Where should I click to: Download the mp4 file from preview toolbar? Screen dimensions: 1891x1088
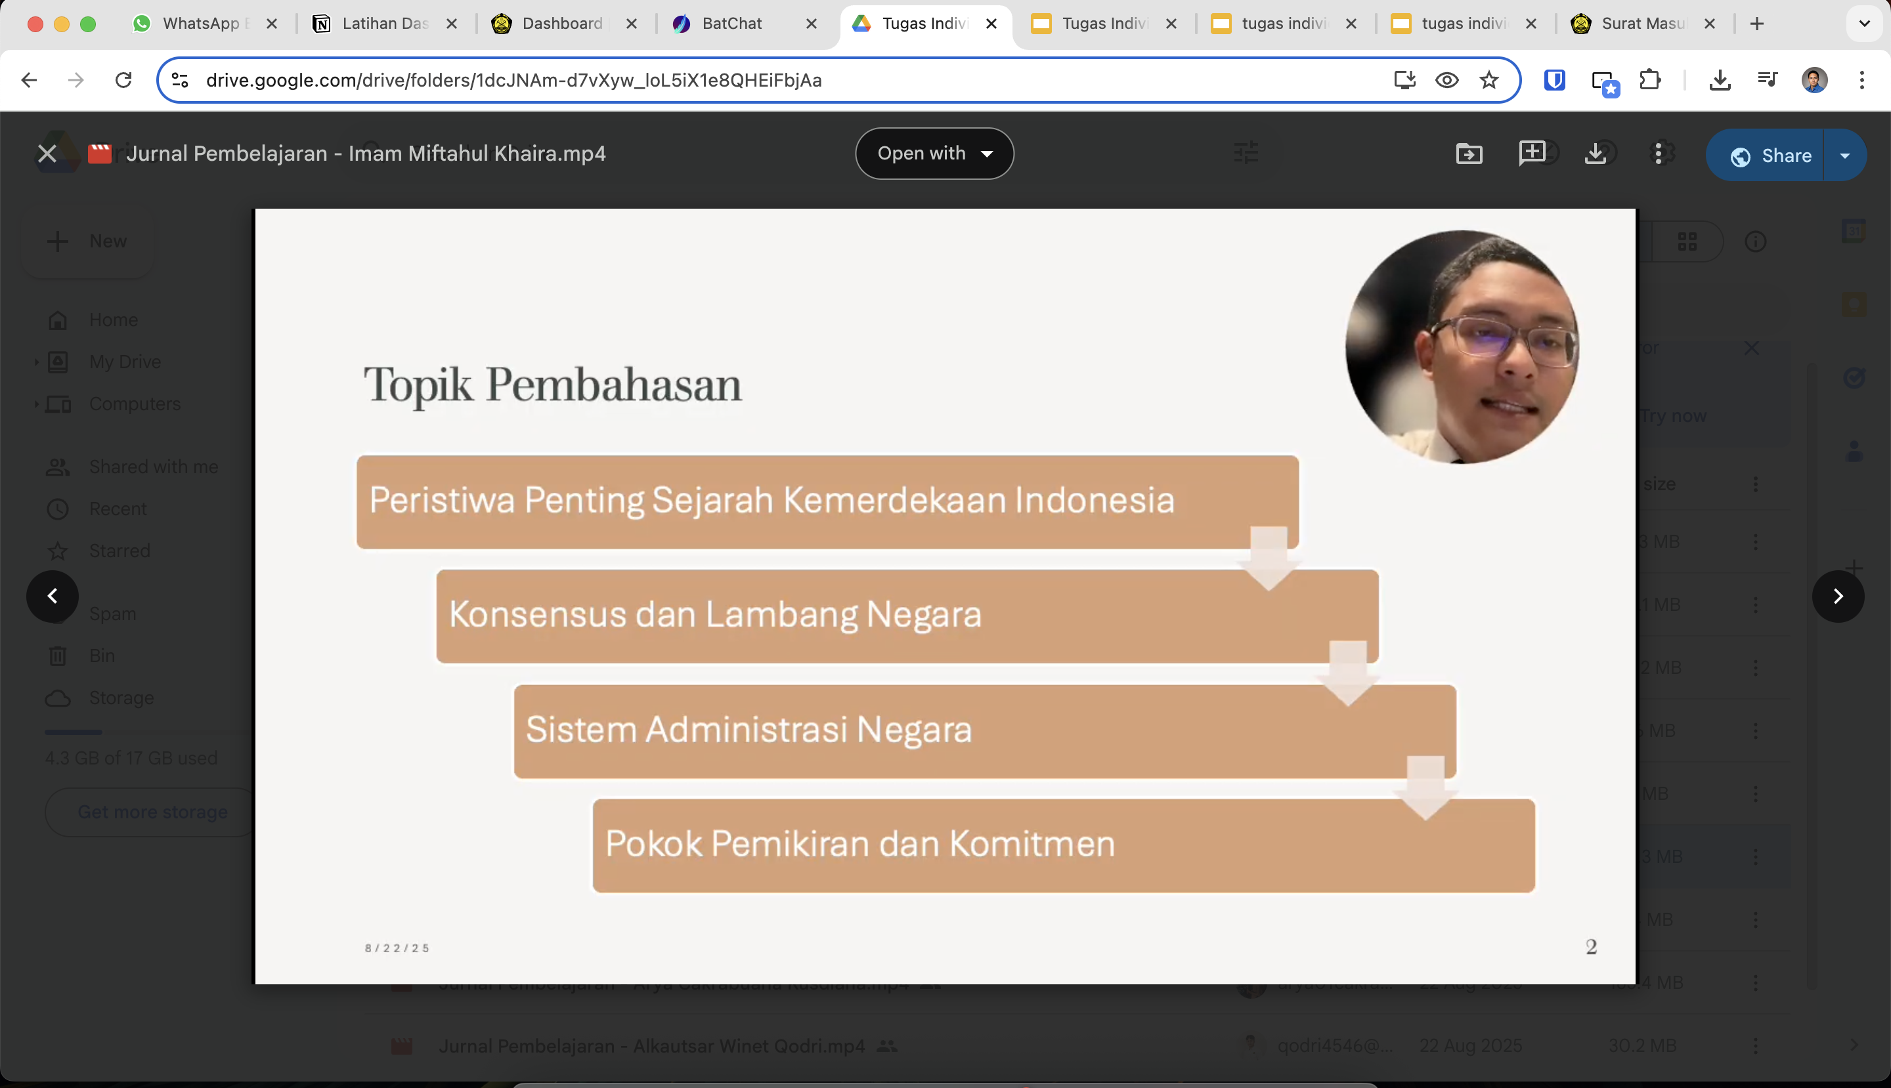(1595, 153)
